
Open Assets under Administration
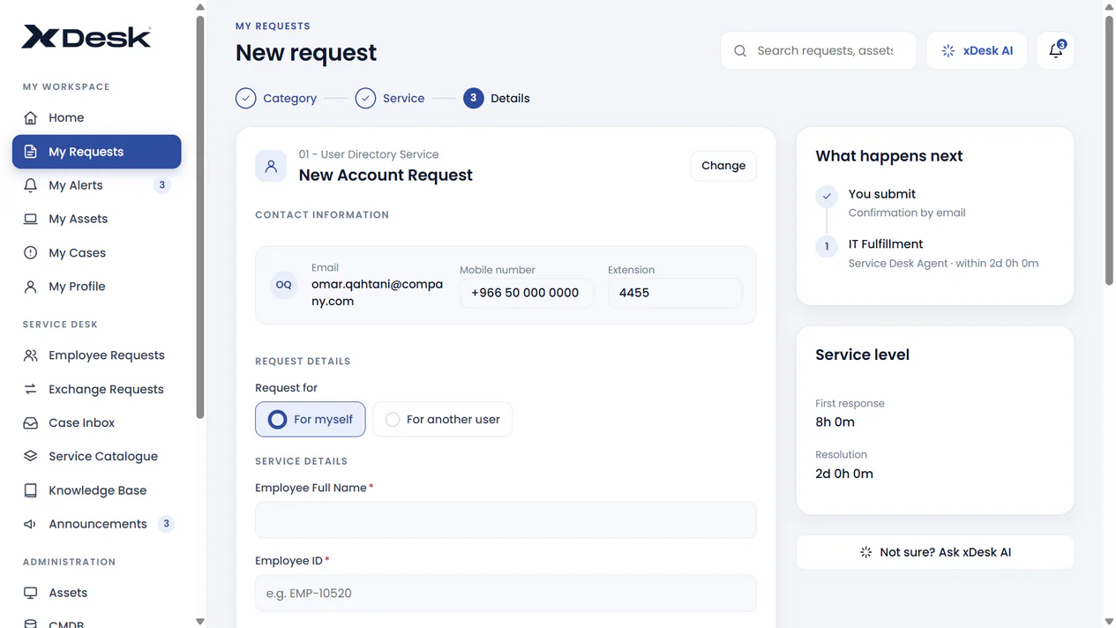(x=97, y=593)
